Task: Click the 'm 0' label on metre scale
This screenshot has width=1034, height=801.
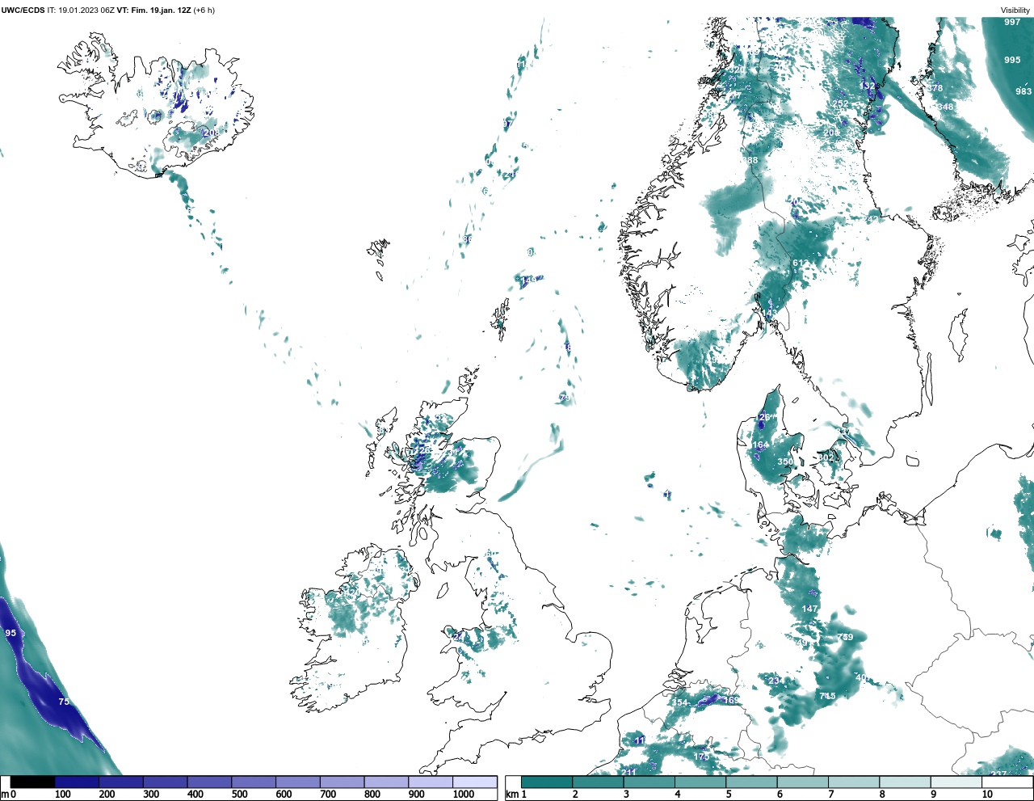Action: tap(8, 795)
